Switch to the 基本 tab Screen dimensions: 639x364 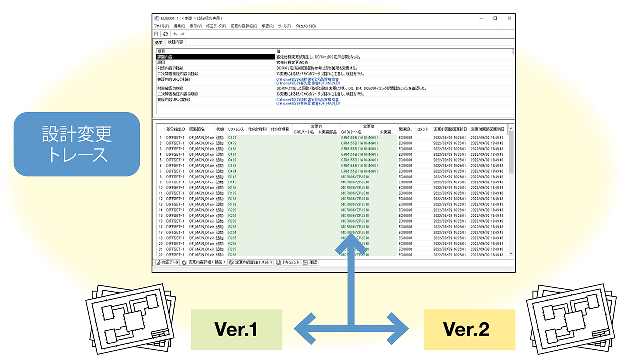click(x=158, y=42)
